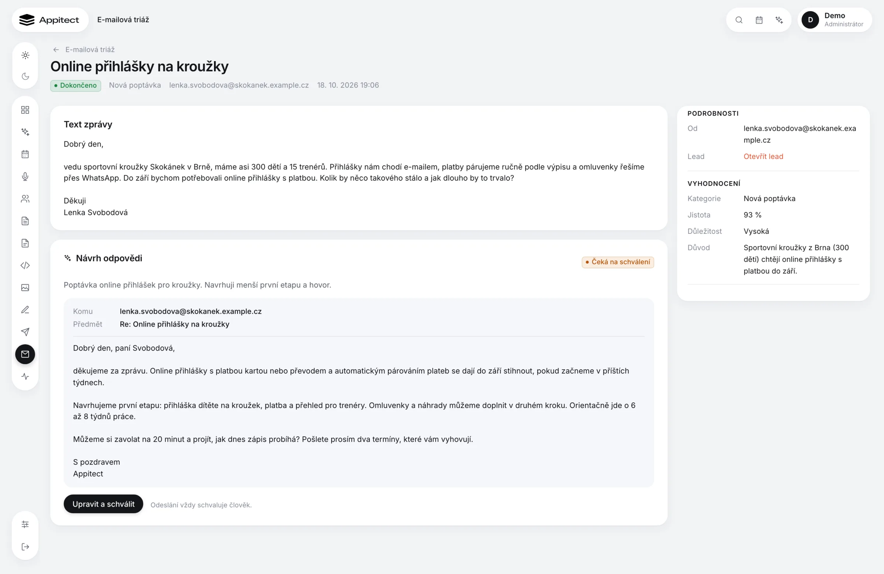Image resolution: width=884 pixels, height=574 pixels.
Task: Click the Text zprávy heading
Action: pyautogui.click(x=88, y=124)
